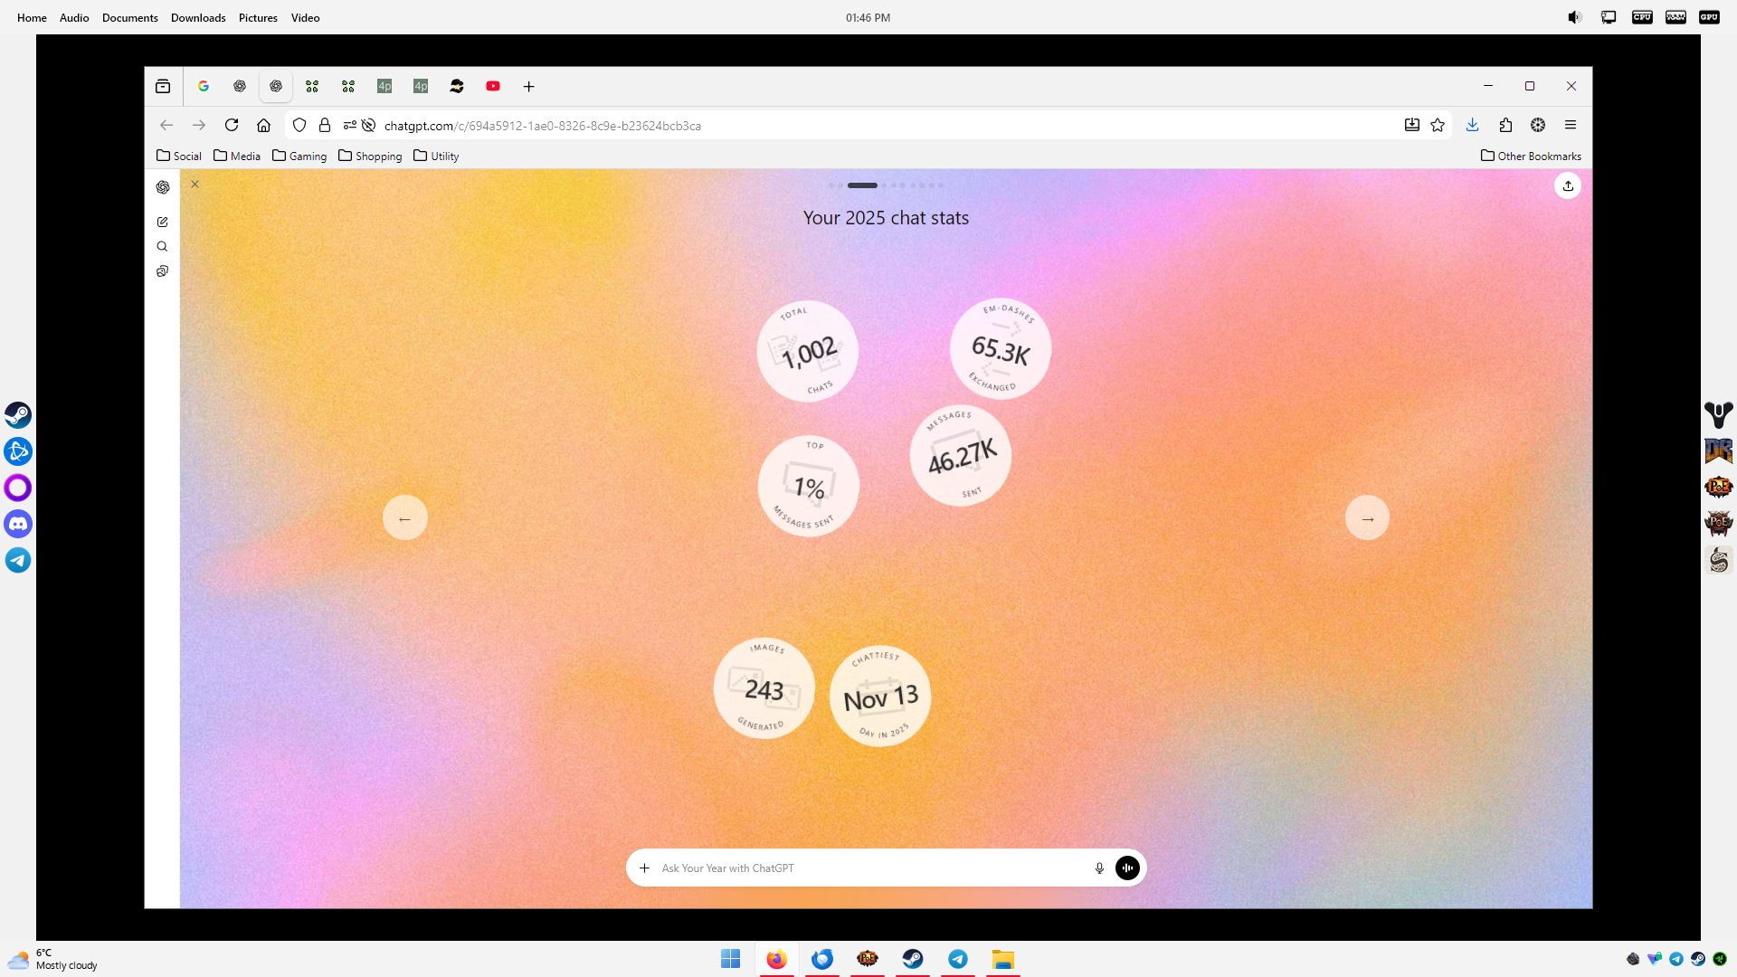This screenshot has width=1737, height=977.
Task: Open search chats in the sidebar
Action: point(163,246)
